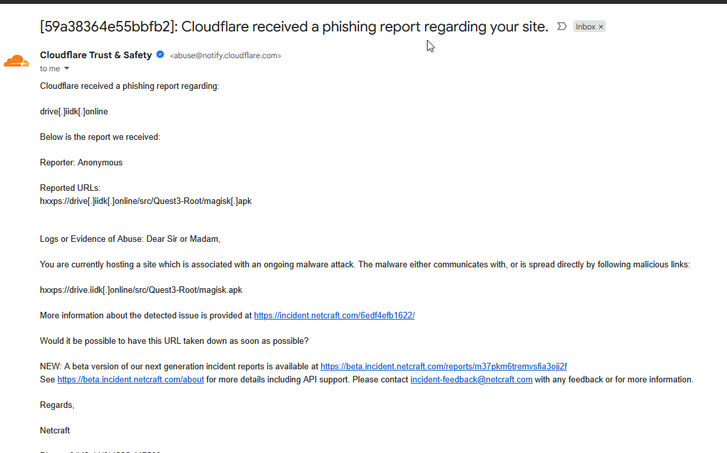Click the incident-feedback@netcraft.com email link

471,379
